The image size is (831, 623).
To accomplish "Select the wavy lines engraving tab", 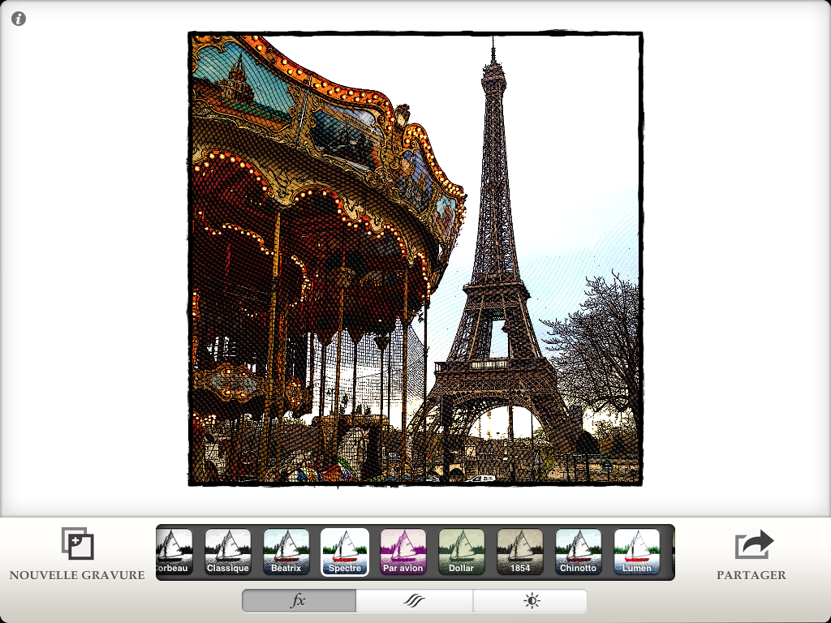I will [415, 601].
